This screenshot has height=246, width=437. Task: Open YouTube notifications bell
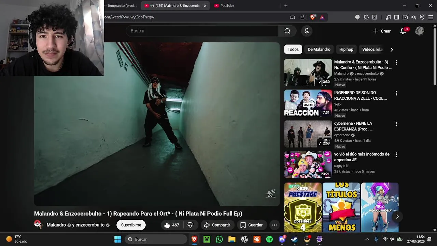point(403,31)
